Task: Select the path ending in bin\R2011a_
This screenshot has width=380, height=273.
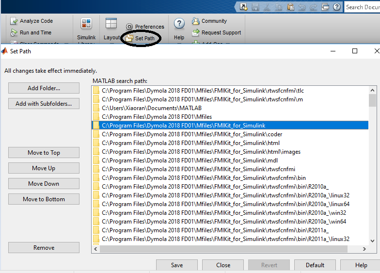Action: click(230, 230)
